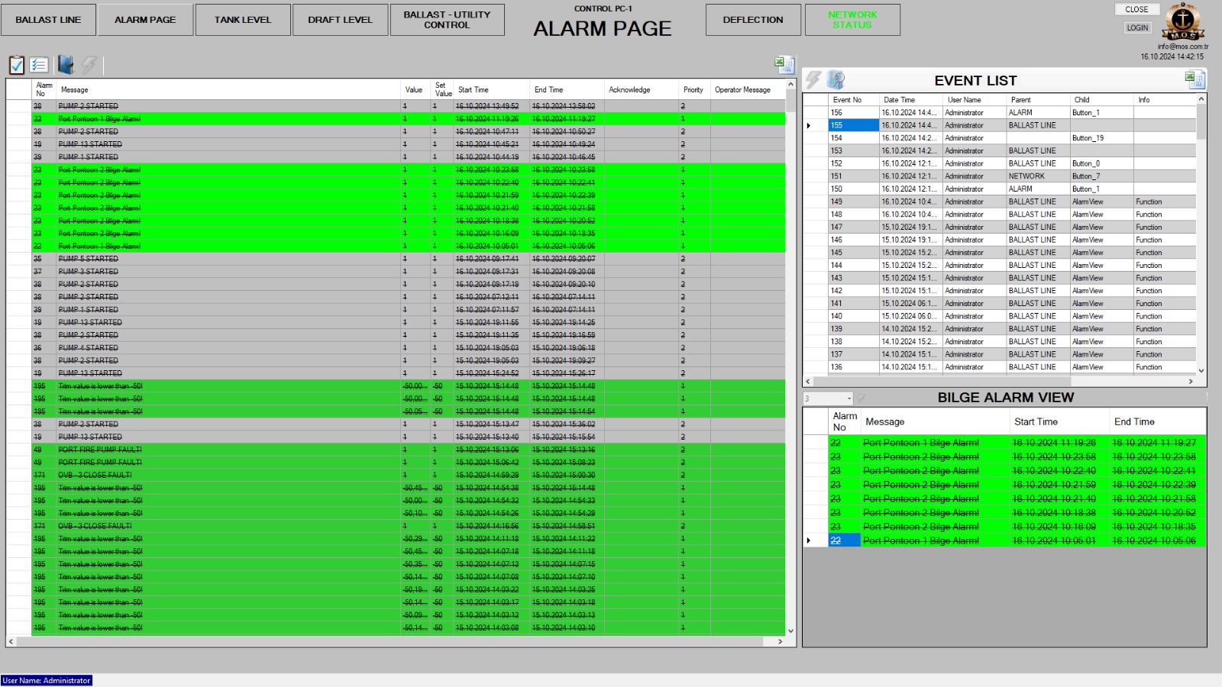This screenshot has width=1222, height=687.
Task: Click the clipboard checkmark acknowledge icon
Action: coord(17,65)
